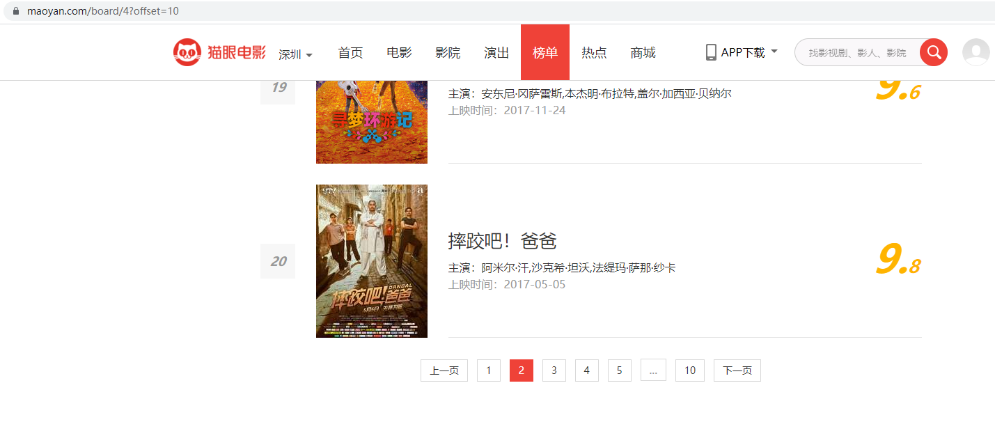Open the 影院 navigation tab
This screenshot has height=429, width=995.
448,52
